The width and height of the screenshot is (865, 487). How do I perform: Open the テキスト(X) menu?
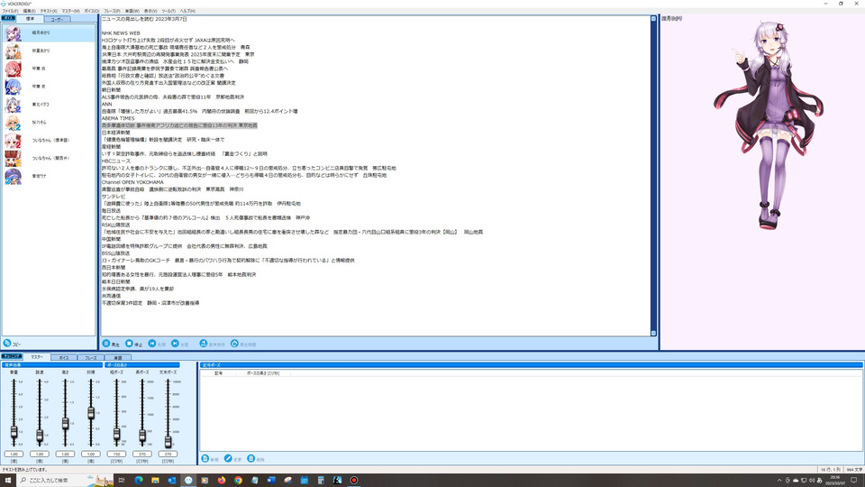tap(49, 11)
